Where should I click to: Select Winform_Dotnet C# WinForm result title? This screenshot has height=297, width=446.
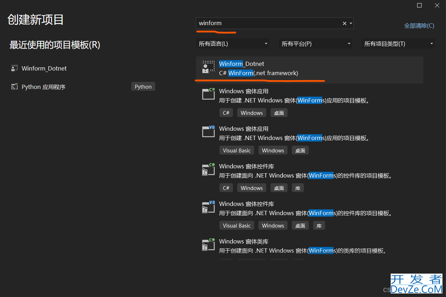click(x=241, y=64)
